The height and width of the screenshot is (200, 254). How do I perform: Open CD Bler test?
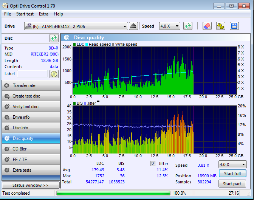31,149
